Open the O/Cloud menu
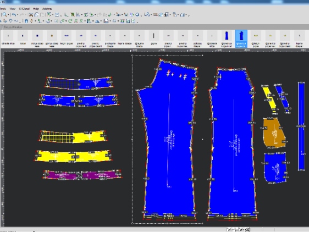The height and width of the screenshot is (232, 309). tap(24, 9)
